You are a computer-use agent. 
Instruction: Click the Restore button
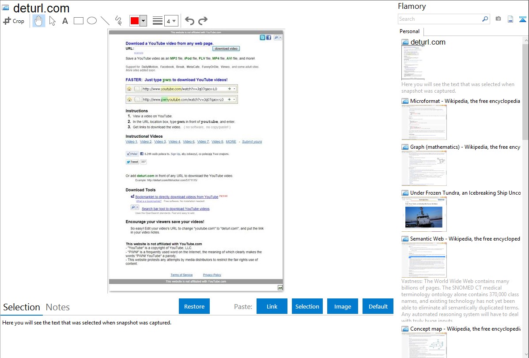pyautogui.click(x=194, y=306)
